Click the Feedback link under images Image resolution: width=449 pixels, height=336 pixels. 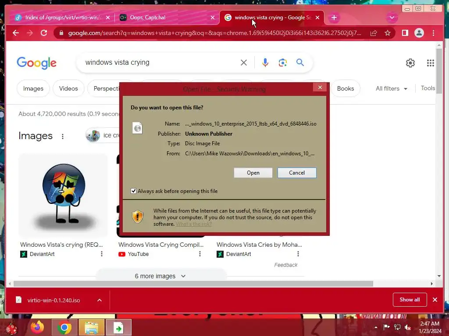pyautogui.click(x=285, y=265)
